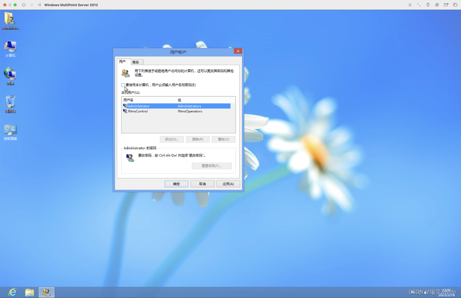Open the 计算机 desktop icon
Viewport: 461px width, 298px height.
[x=10, y=49]
